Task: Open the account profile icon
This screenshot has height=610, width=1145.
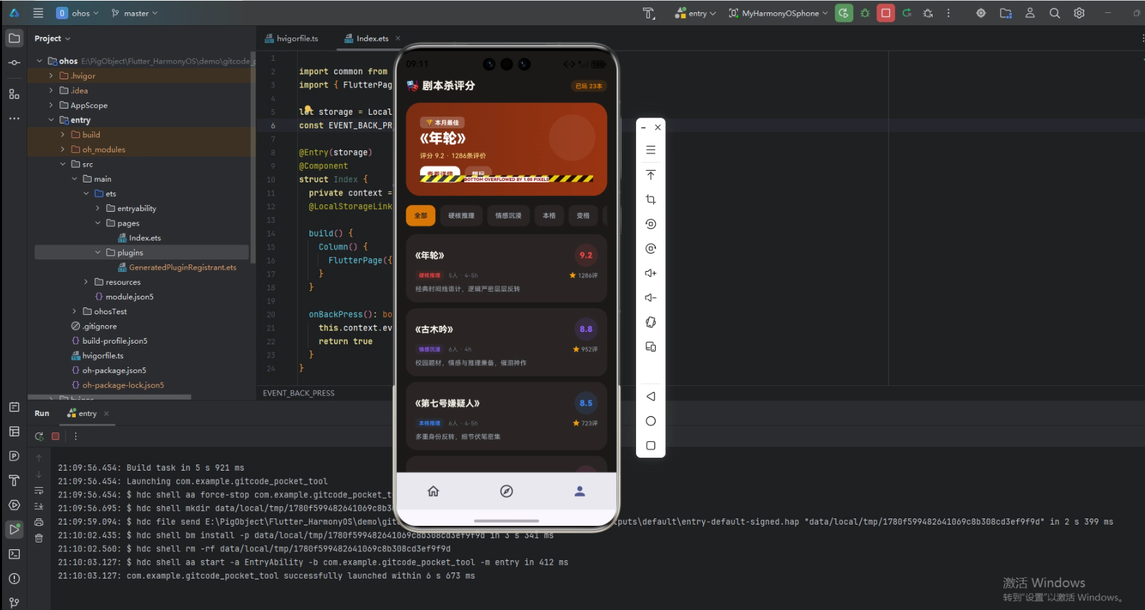Action: [x=1030, y=13]
